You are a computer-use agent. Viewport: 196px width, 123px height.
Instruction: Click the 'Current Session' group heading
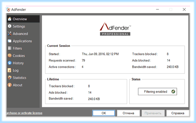[x=58, y=46]
